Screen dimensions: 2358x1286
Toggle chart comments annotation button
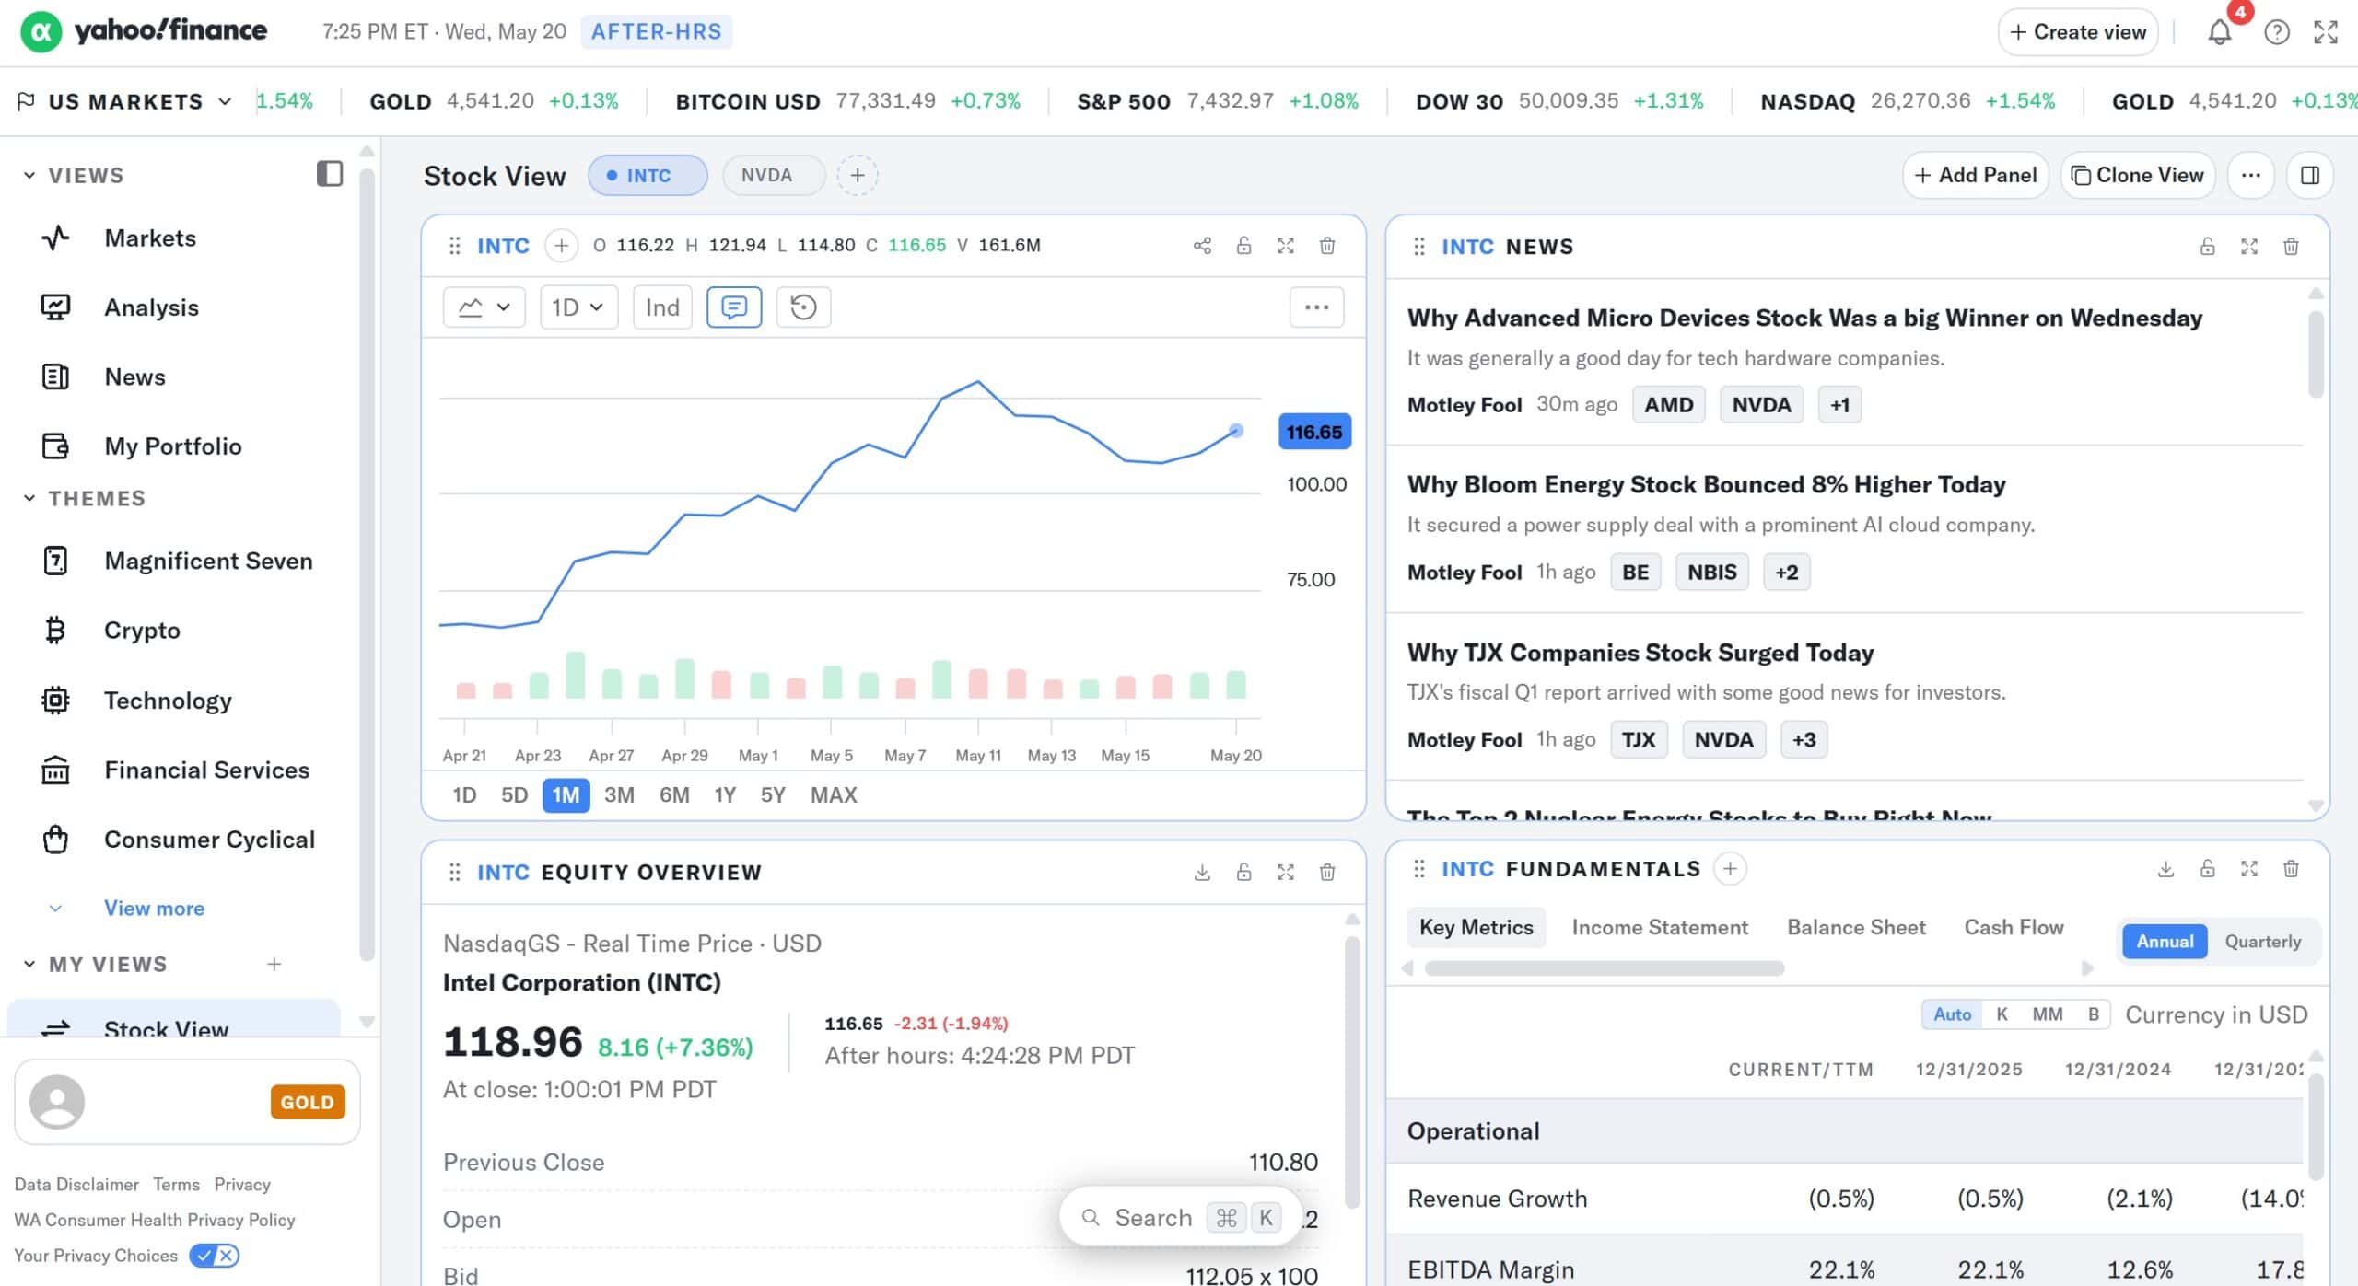tap(733, 307)
